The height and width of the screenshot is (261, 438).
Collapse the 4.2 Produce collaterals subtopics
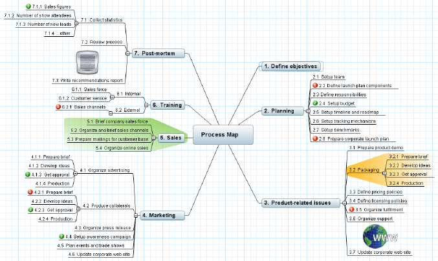tap(78, 209)
